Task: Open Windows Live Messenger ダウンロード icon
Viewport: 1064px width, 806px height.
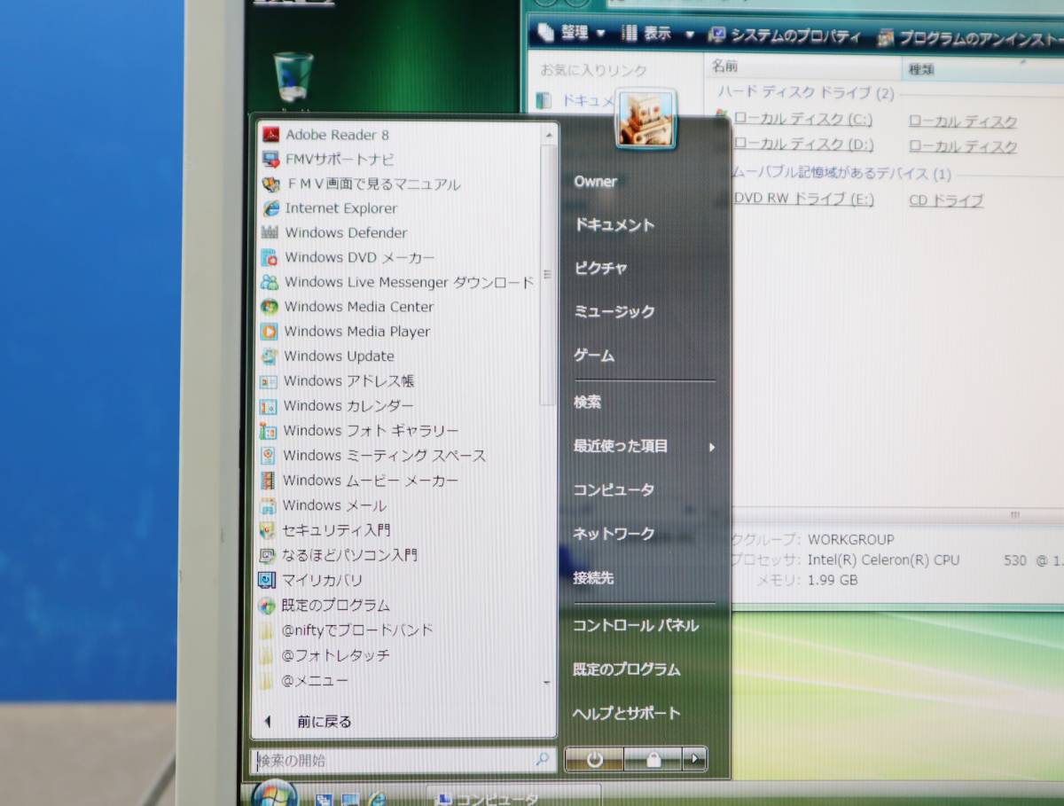Action: click(270, 282)
